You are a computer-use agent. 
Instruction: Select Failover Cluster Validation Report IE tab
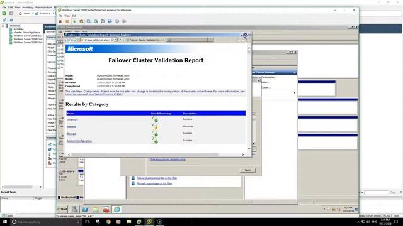coord(145,40)
